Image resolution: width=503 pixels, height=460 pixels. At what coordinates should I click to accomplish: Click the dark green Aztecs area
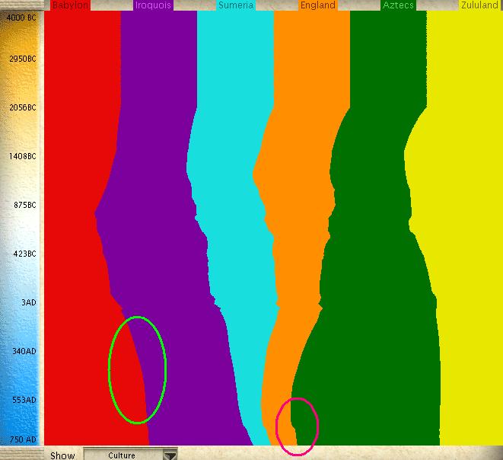pyautogui.click(x=373, y=228)
